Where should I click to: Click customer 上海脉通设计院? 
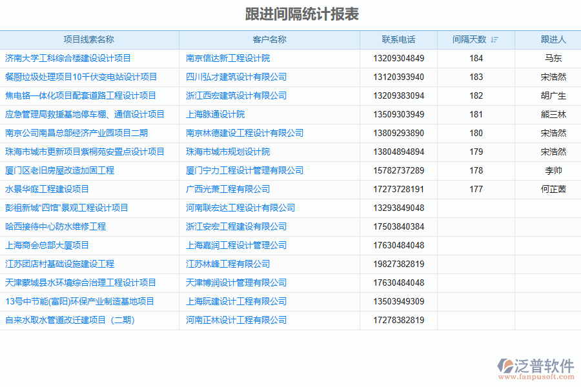click(x=215, y=115)
